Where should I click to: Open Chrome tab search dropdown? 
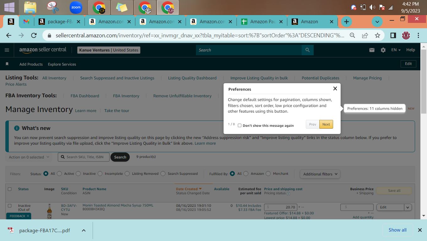pyautogui.click(x=377, y=22)
